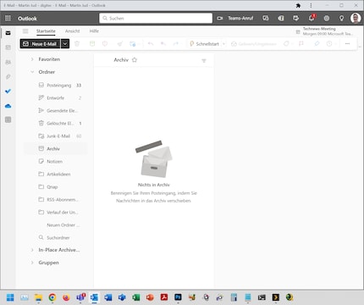Open the Schnellstart dropdown arrow
This screenshot has width=364, height=305.
pos(223,44)
